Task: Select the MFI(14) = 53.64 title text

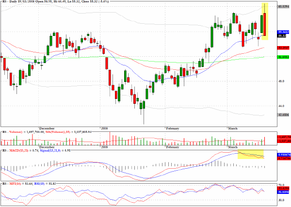Action: (x=21, y=184)
